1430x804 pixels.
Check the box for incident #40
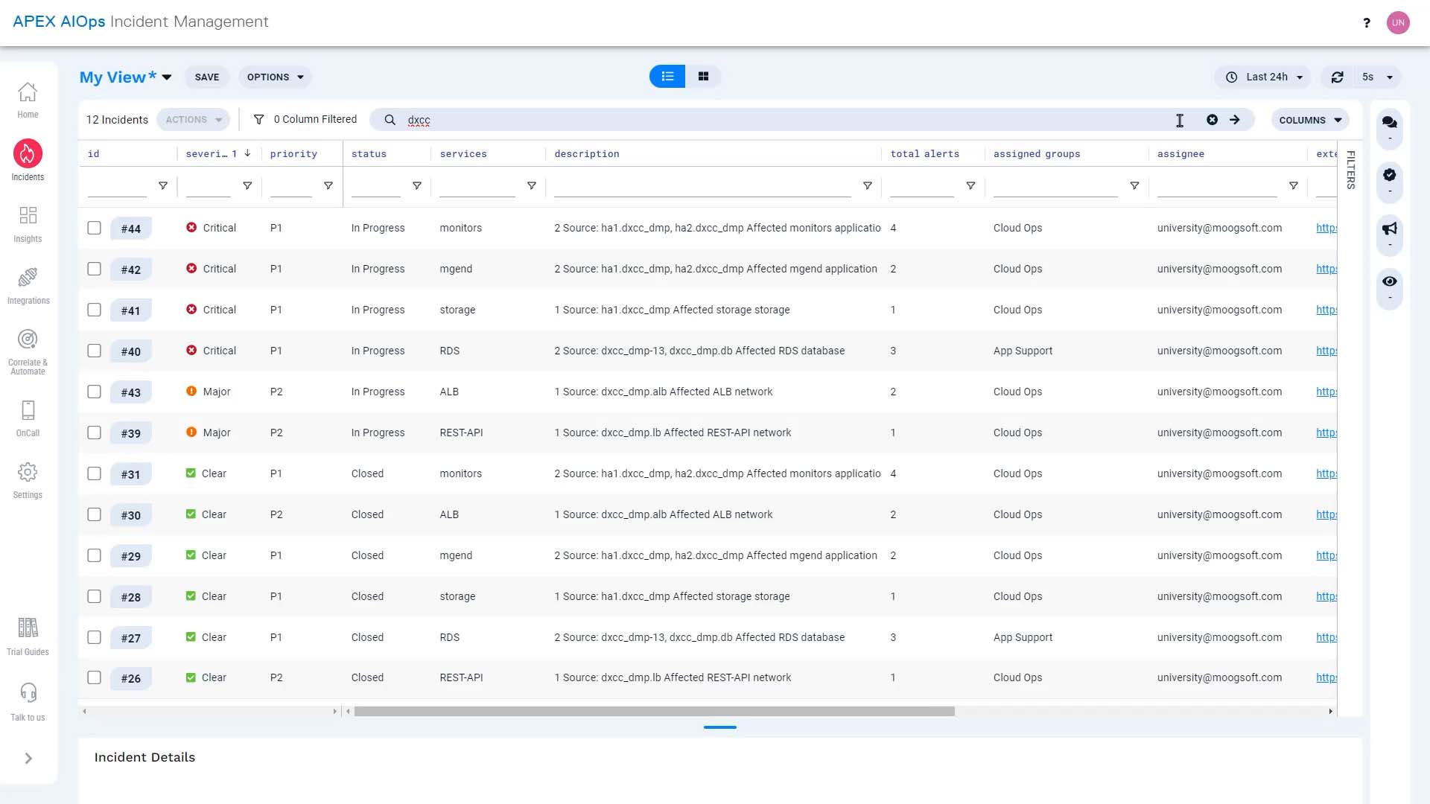tap(94, 351)
